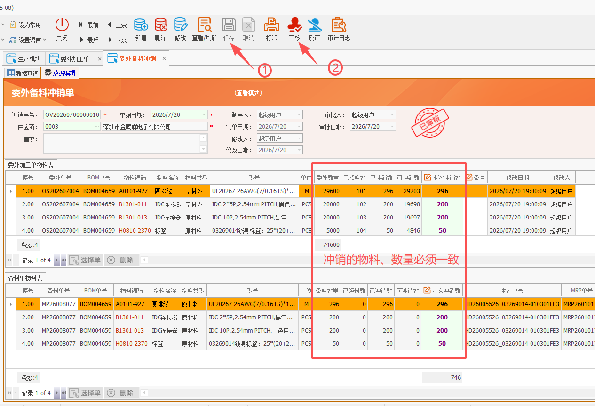Click MP26008077 in lower table row 2.00

tap(59, 317)
